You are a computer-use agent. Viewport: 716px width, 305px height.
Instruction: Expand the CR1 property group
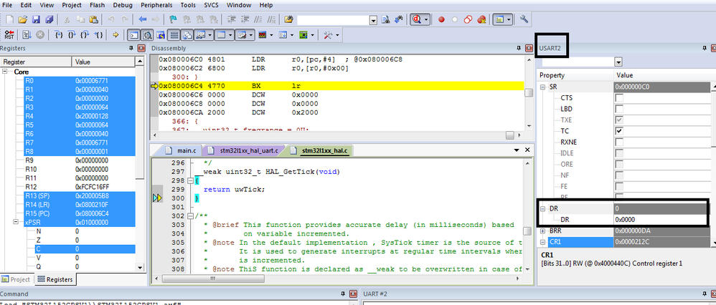[x=543, y=242]
